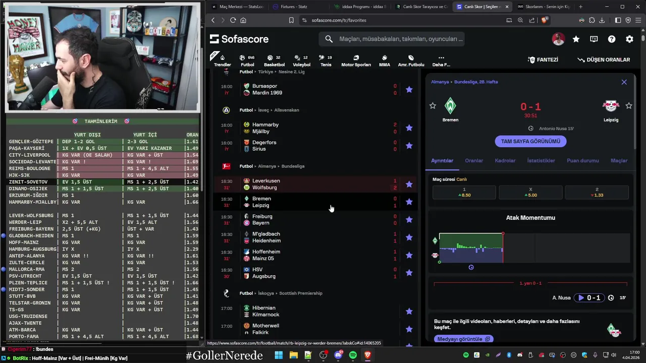Open File Explorer from the taskbar

pos(294,355)
